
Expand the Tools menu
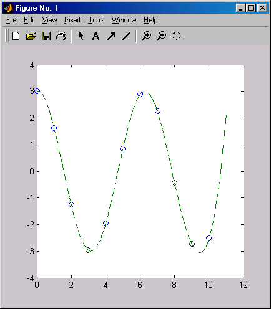[96, 20]
